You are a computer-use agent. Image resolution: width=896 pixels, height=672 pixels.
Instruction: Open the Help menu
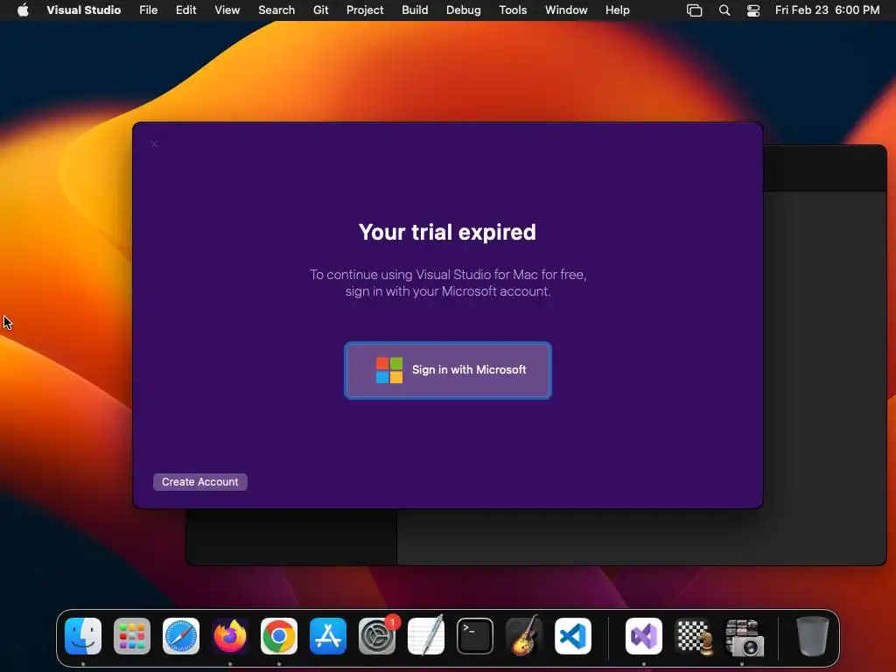click(x=617, y=10)
